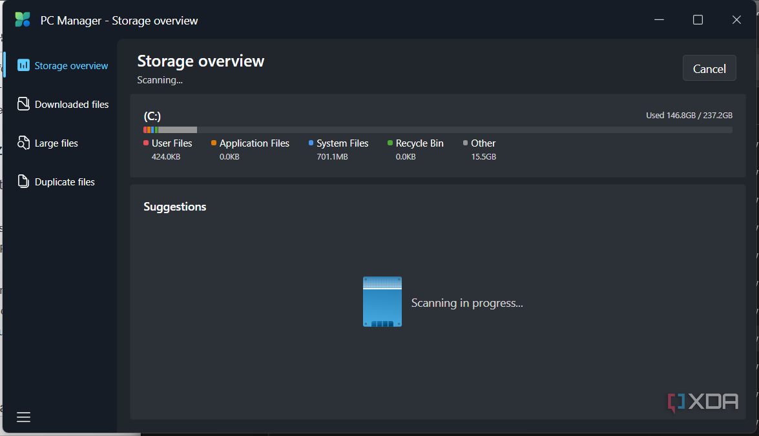
Task: Select the Recycle Bin category label
Action: point(420,143)
